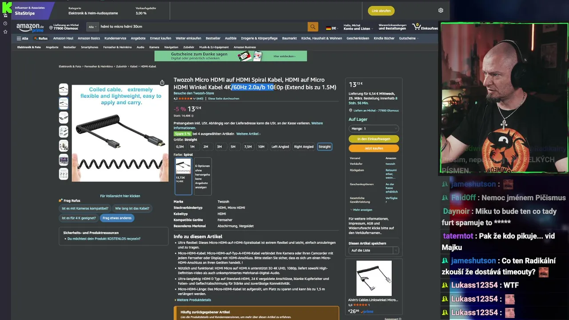Select the third product thumbnail
The width and height of the screenshot is (569, 320).
coord(64,117)
